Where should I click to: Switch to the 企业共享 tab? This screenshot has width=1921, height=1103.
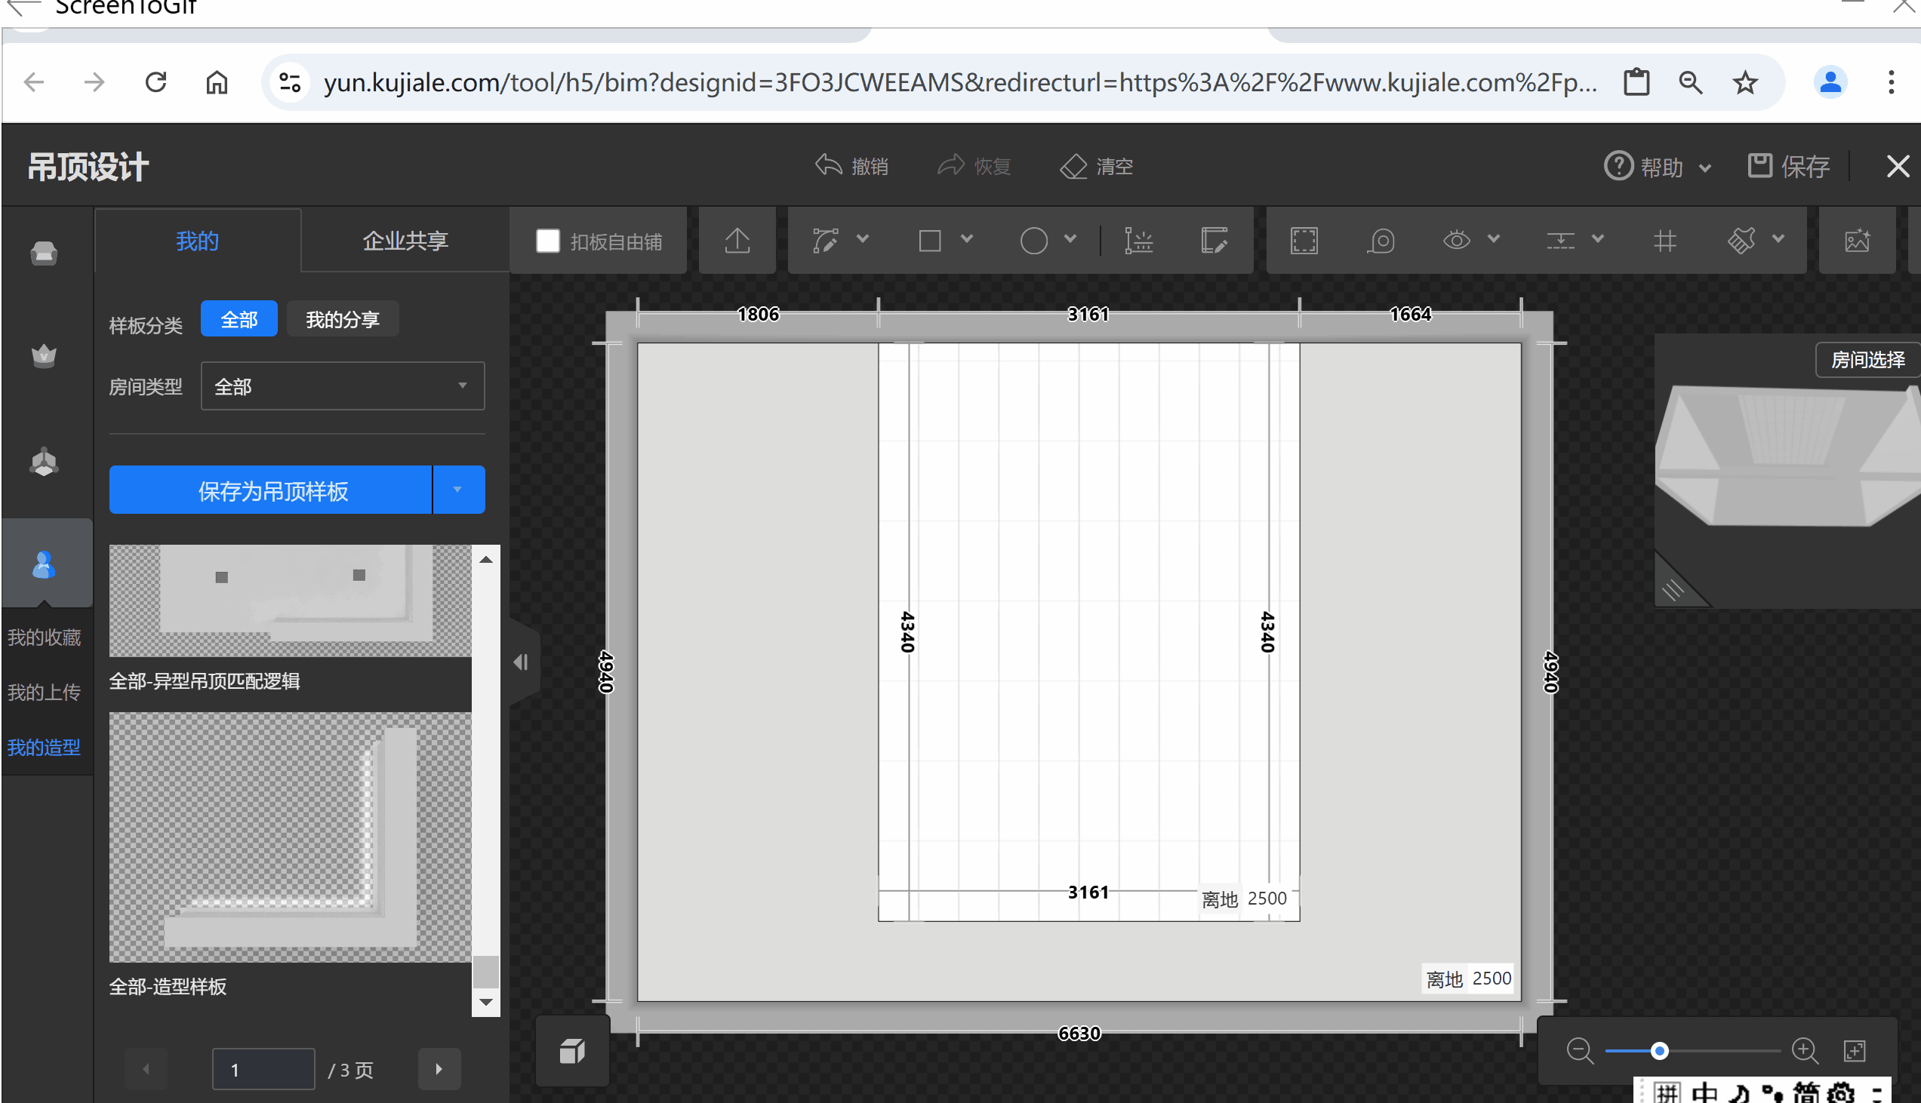coord(405,241)
